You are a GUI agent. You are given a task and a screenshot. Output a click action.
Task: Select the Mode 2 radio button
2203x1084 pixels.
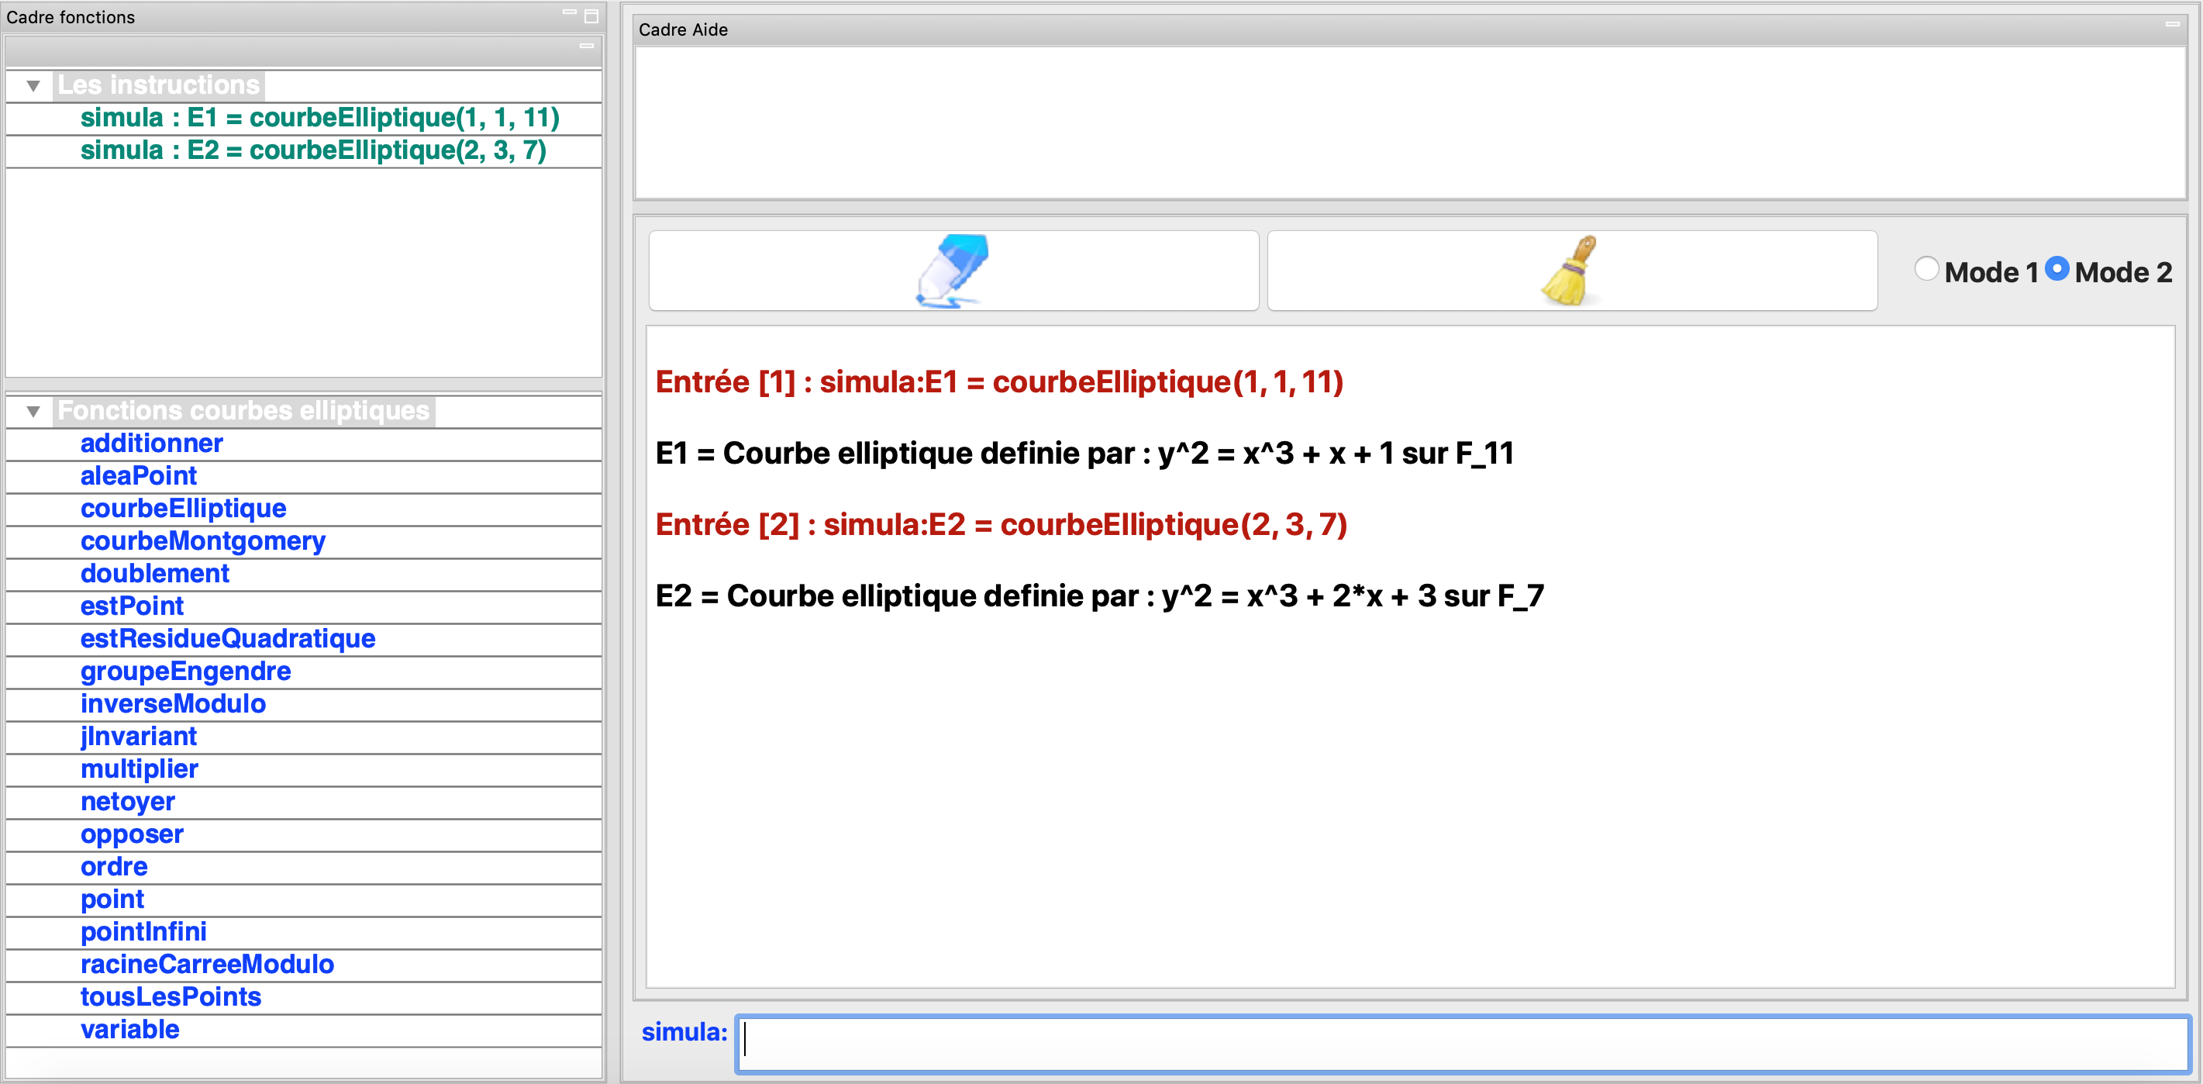[2056, 270]
